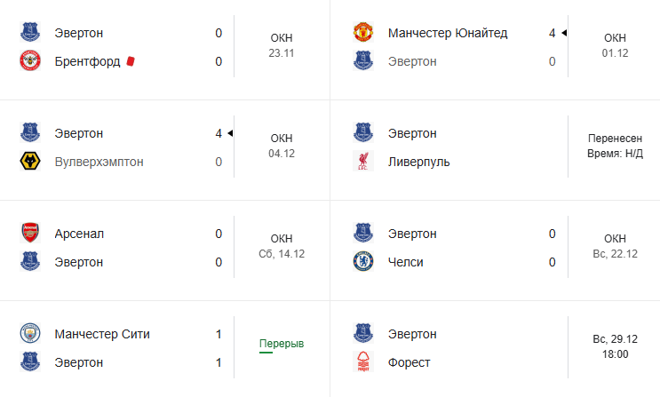Click the ОКН 23.11 match result
Screen dimensions: 660x397
coord(281,45)
